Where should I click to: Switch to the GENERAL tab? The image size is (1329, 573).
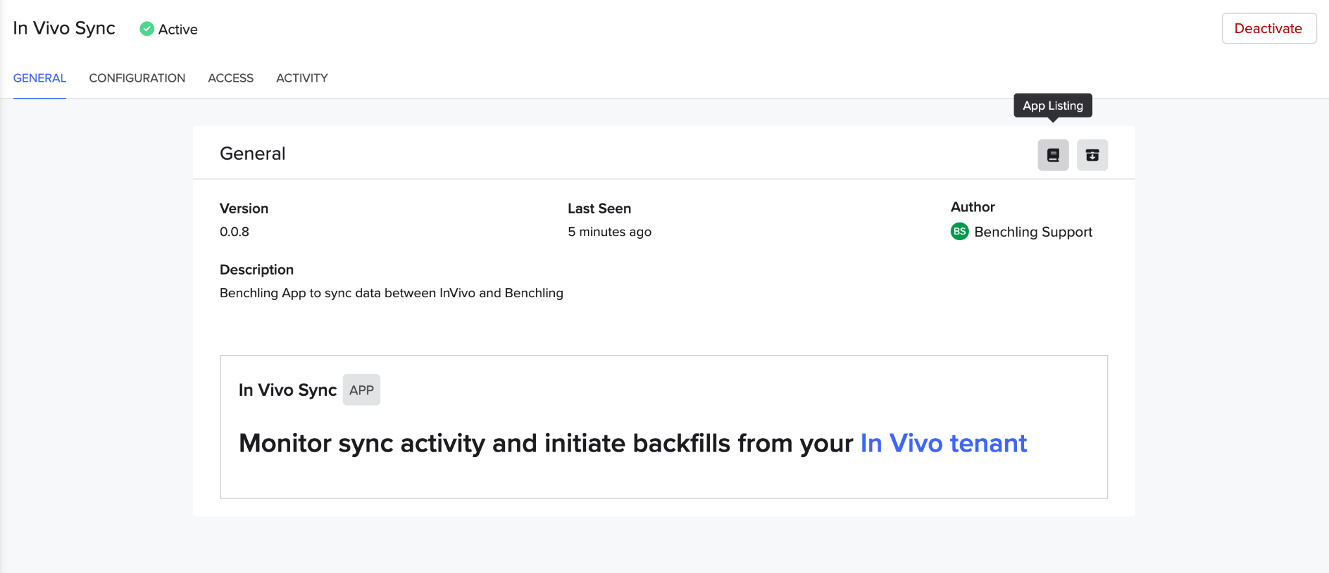(40, 78)
